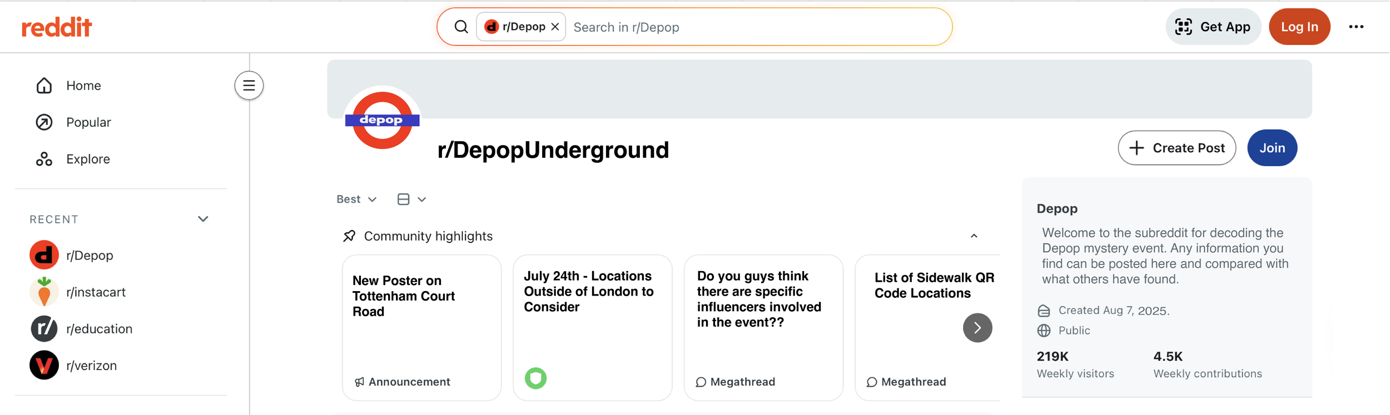Viewport: 1390px width, 415px height.
Task: Open the Popular feed
Action: 88,122
